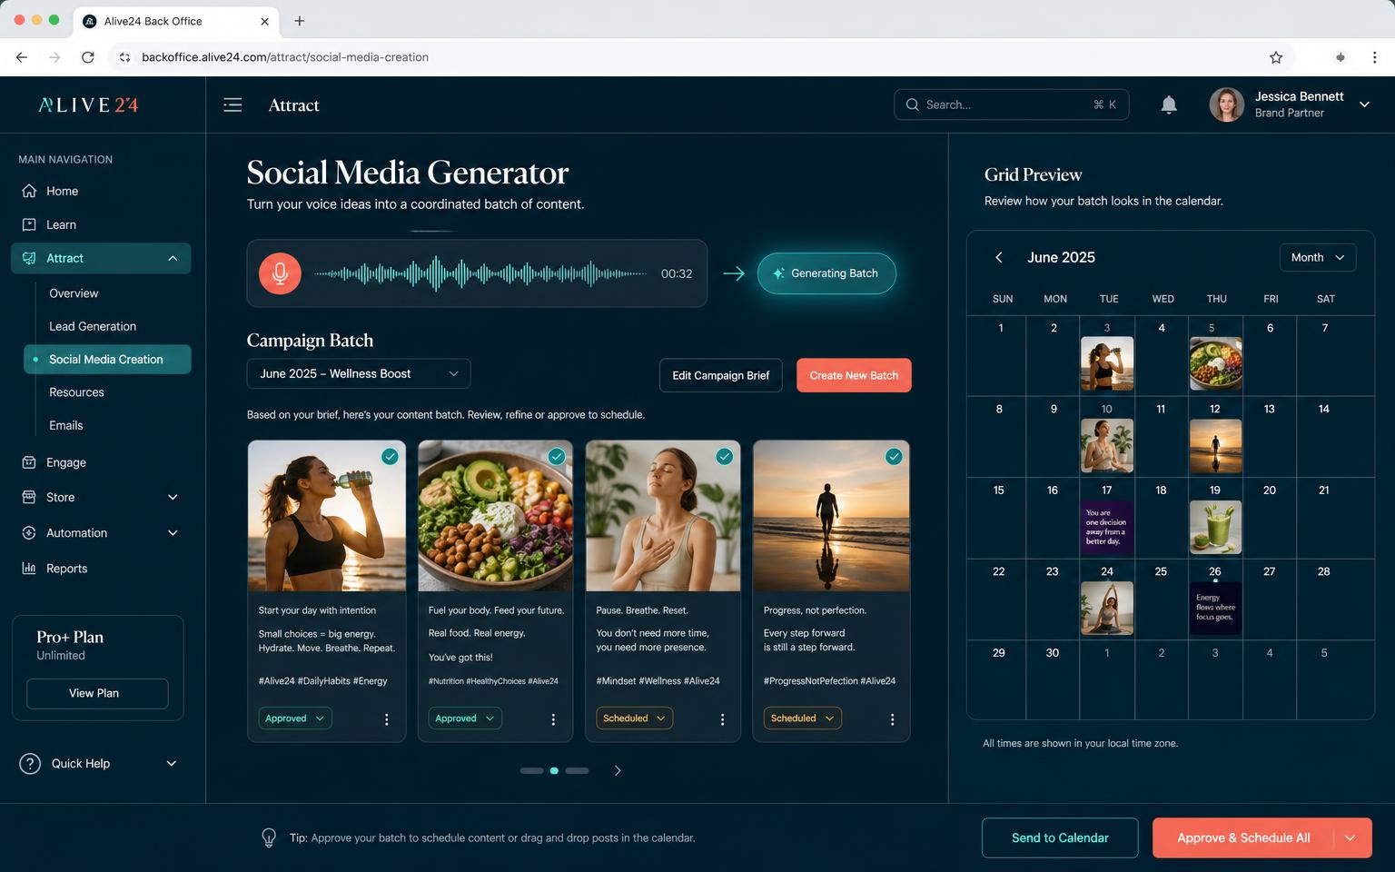Open a new browser tab
The height and width of the screenshot is (872, 1395).
(x=300, y=21)
